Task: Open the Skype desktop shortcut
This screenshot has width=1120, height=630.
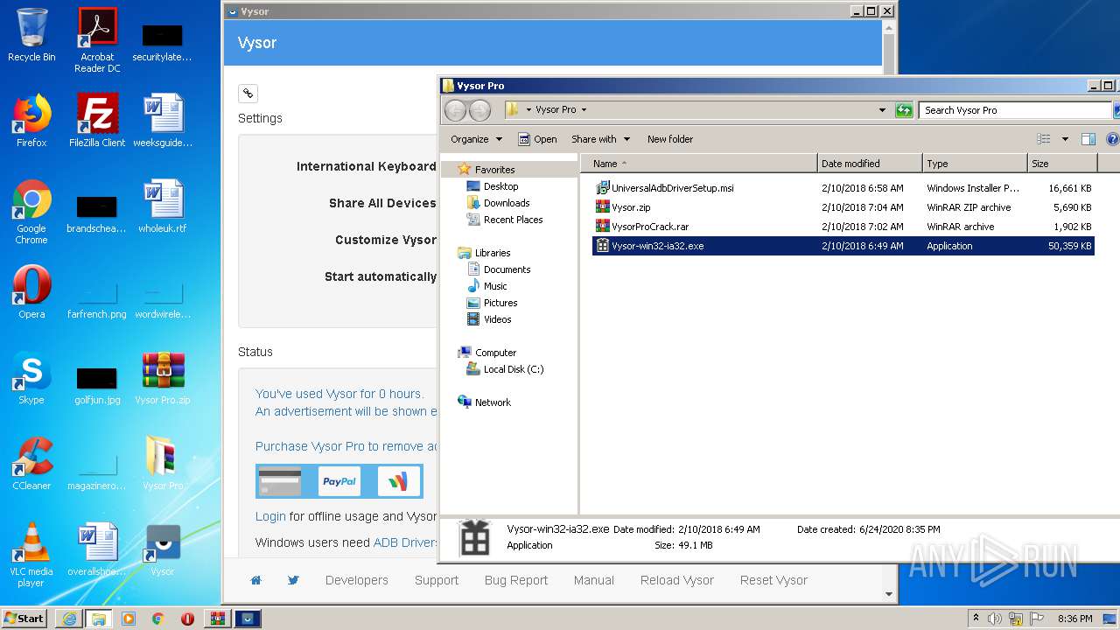Action: (x=31, y=378)
